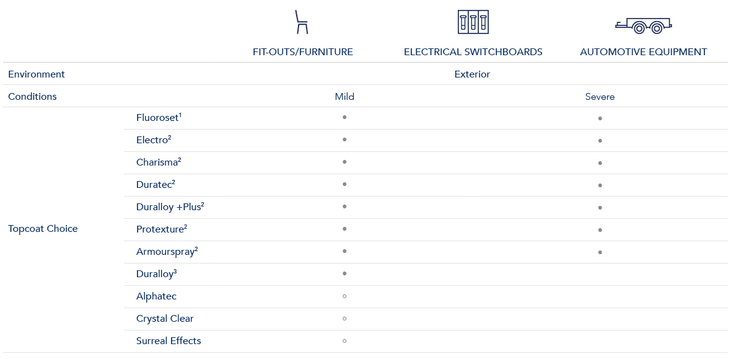Click the Armourspray dot under Severe

coord(600,252)
